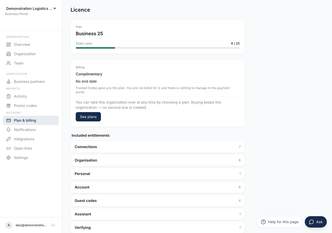
Task: Click the Overview grid icon
Action: (x=9, y=45)
